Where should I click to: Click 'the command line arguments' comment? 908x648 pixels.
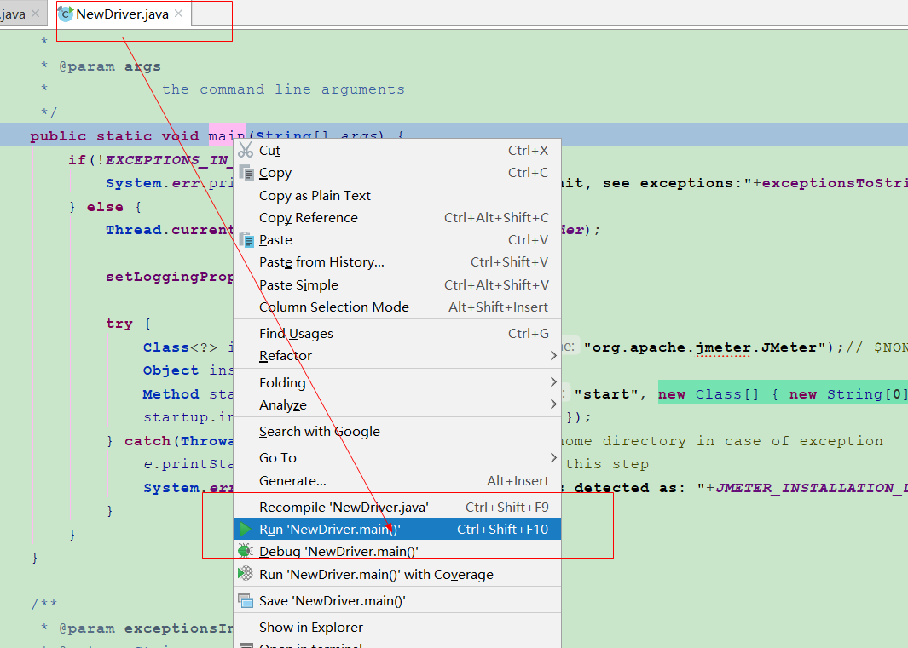click(x=283, y=89)
